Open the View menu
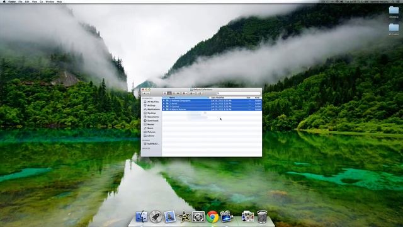 coord(35,1)
